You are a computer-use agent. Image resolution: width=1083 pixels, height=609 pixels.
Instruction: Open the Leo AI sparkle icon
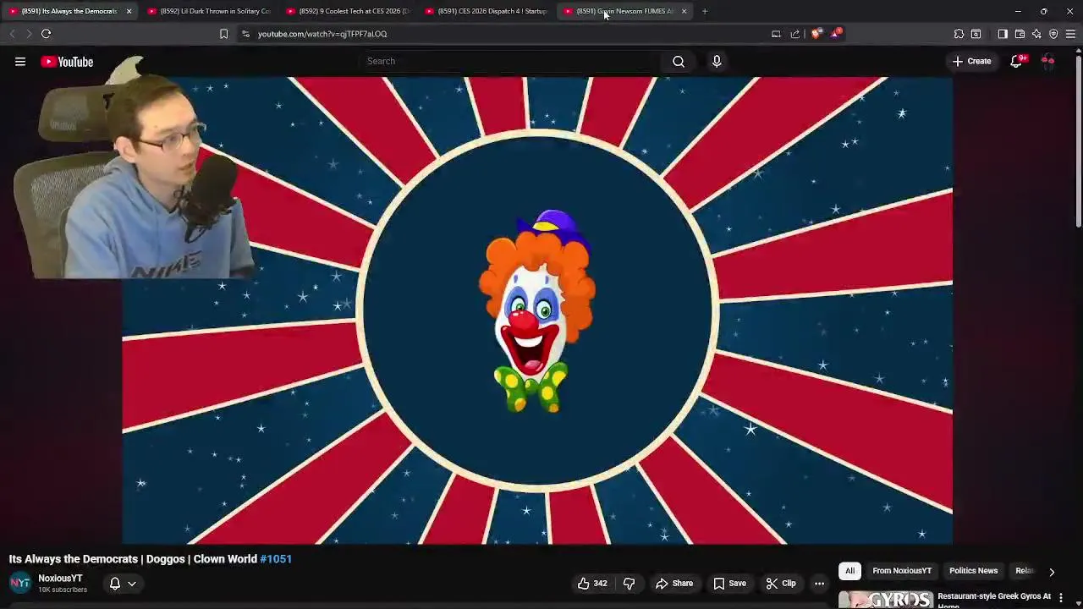point(1036,34)
